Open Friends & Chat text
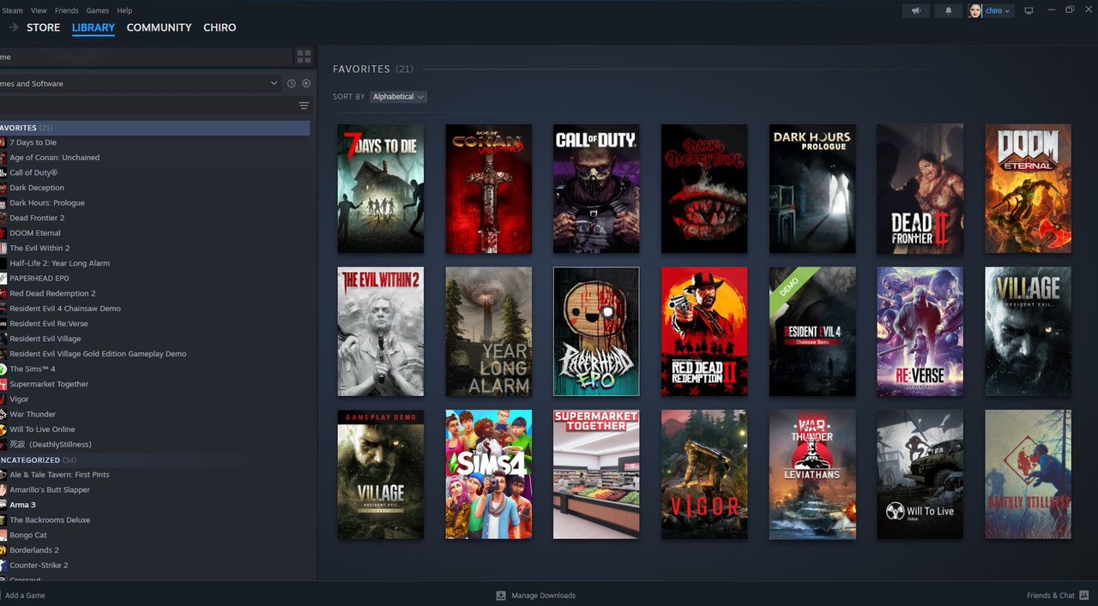The image size is (1098, 606). click(x=1051, y=595)
